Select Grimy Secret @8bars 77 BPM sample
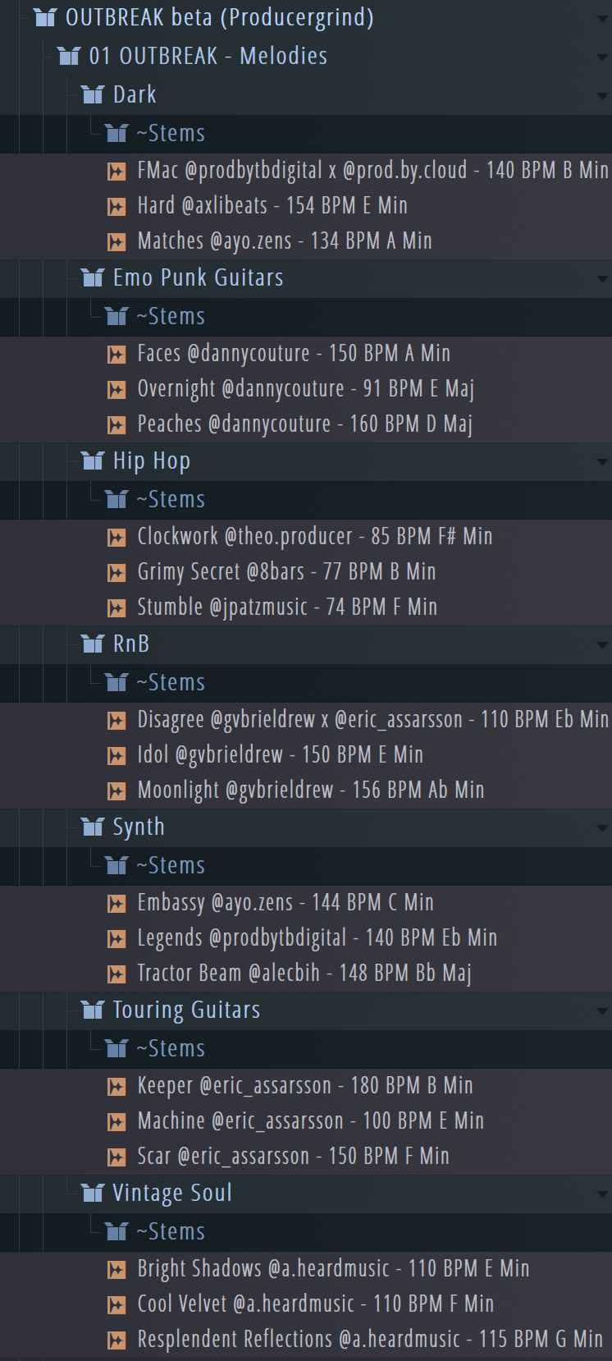612x1361 pixels. tap(285, 571)
